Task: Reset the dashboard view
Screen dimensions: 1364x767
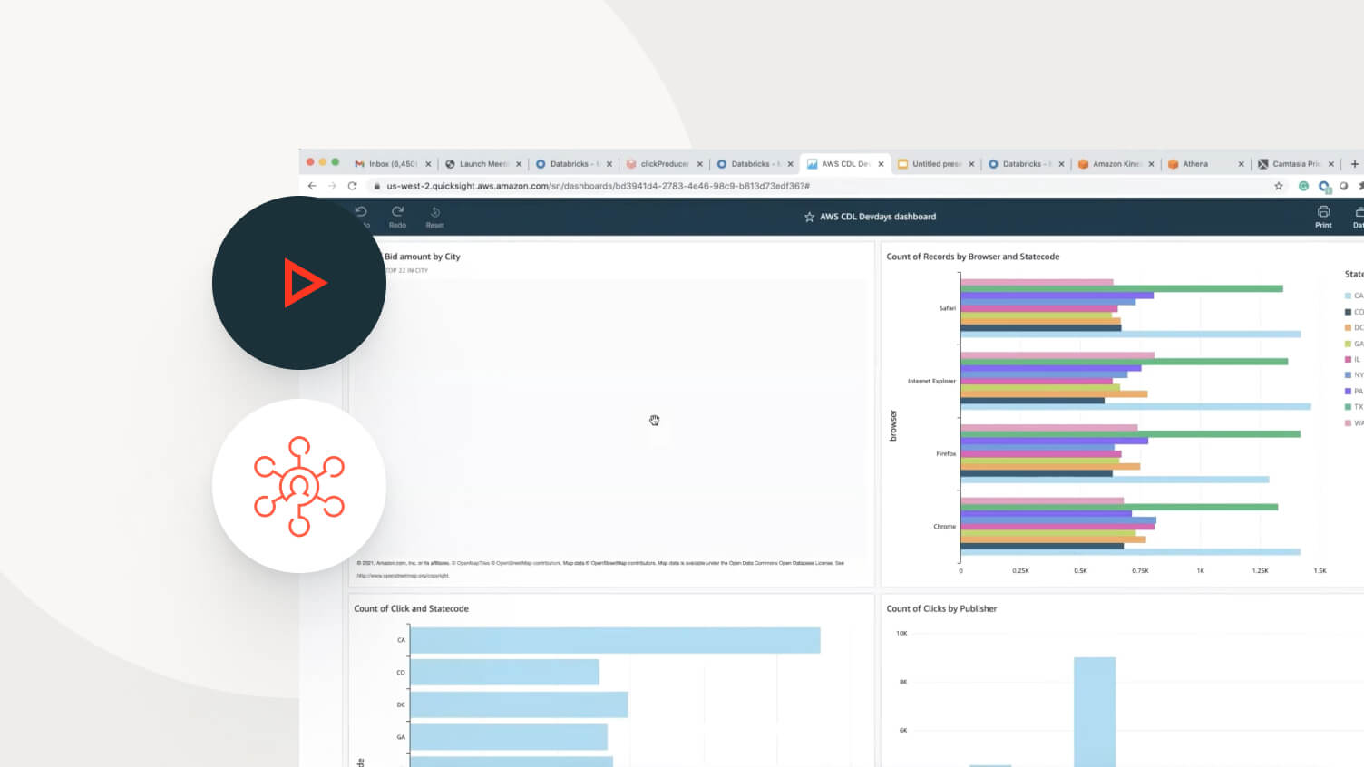Action: click(x=435, y=216)
